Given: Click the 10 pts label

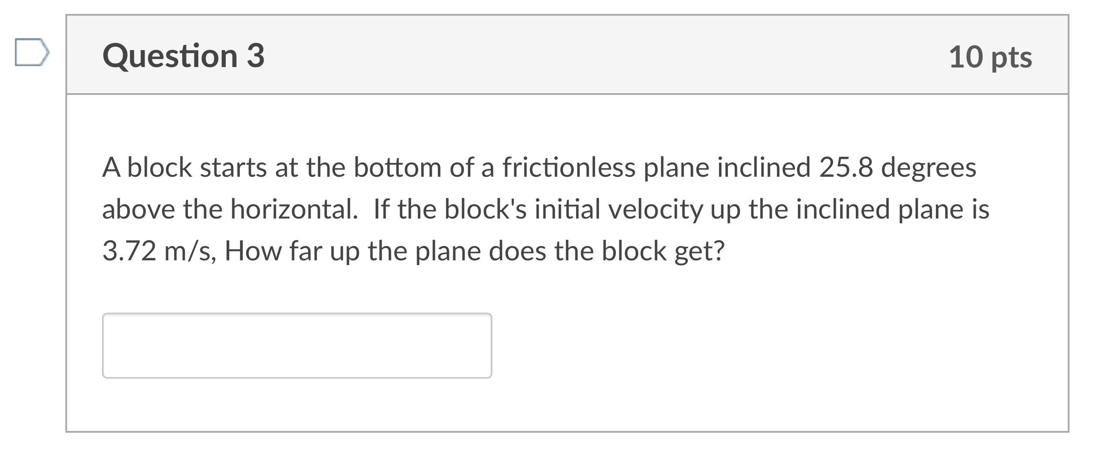Looking at the screenshot, I should point(991,57).
